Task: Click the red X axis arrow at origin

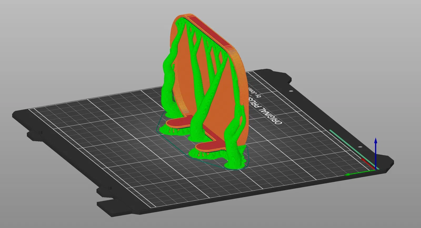Action: tap(368, 164)
